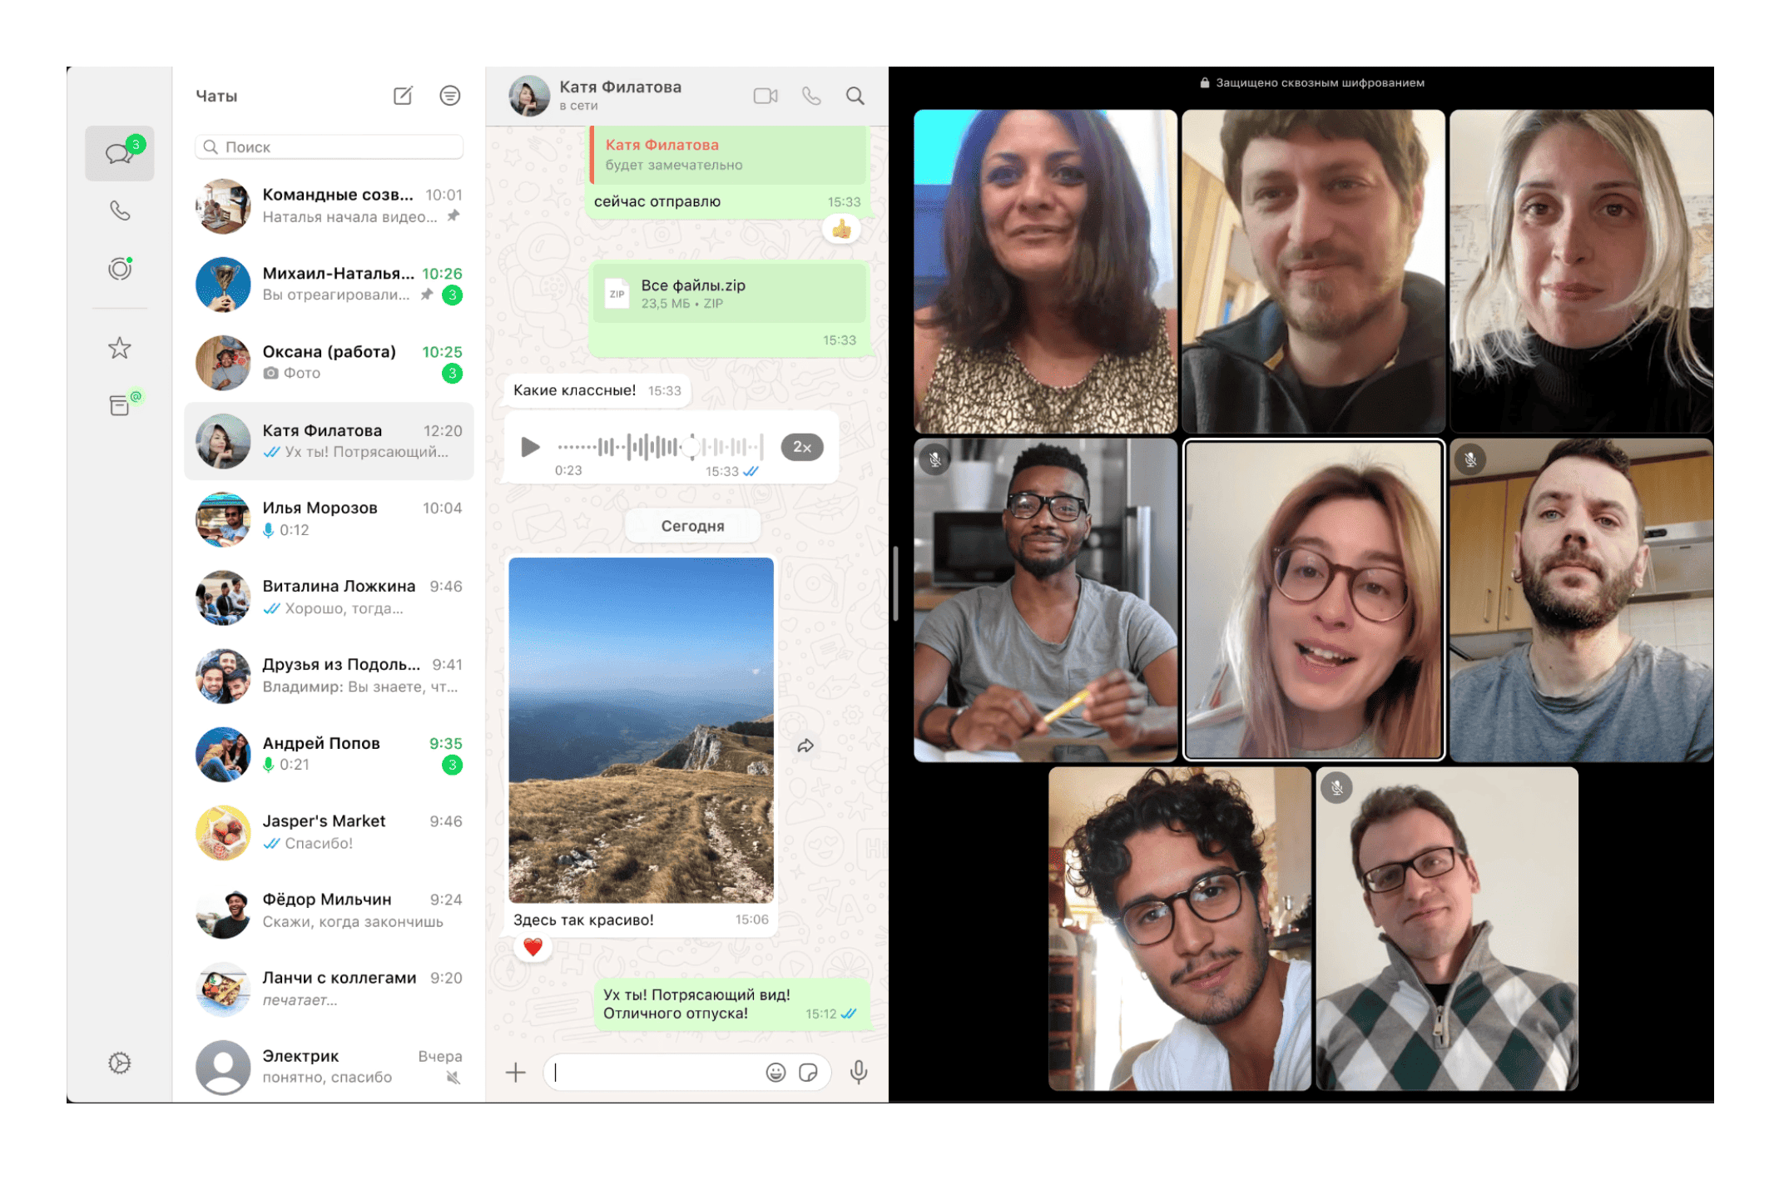The image size is (1789, 1185).
Task: Click the Какие классные! message
Action: pyautogui.click(x=597, y=390)
